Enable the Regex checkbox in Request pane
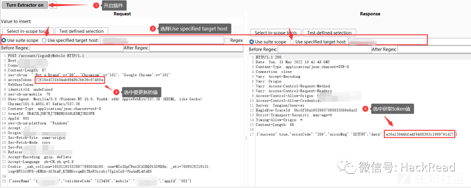471x188 pixels. (227, 40)
